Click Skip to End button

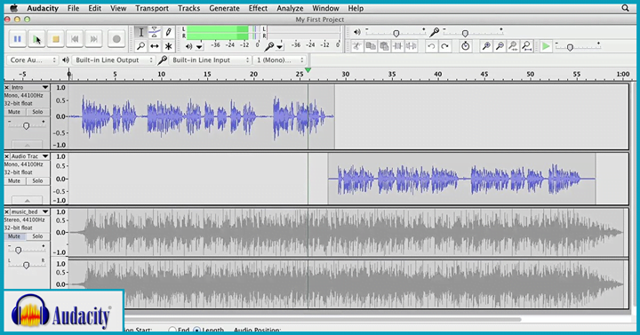[x=94, y=39]
